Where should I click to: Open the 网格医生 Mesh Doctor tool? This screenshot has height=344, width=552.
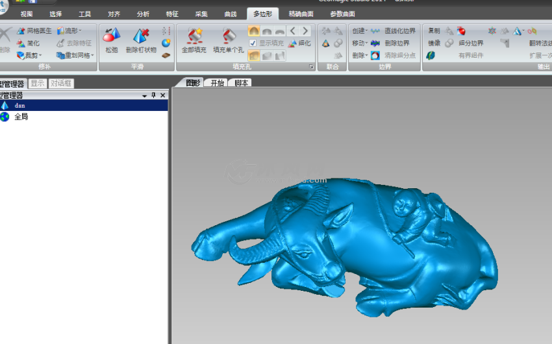click(x=34, y=31)
